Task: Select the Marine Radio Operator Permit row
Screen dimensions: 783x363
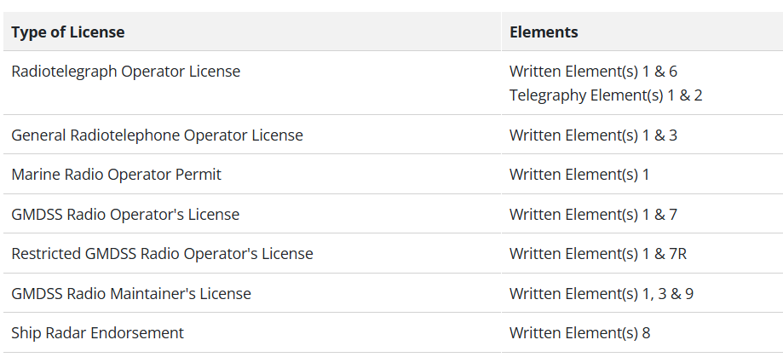Action: click(116, 175)
